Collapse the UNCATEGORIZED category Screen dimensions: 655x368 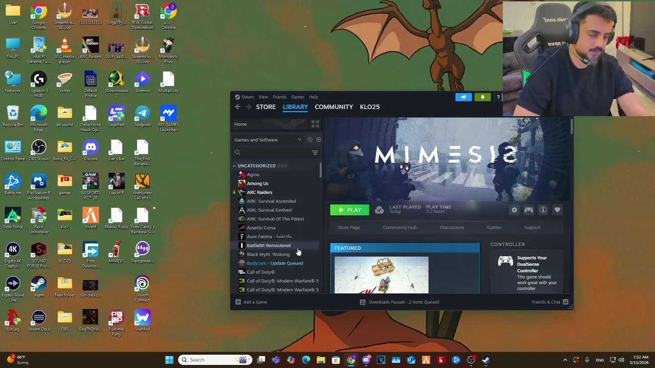pyautogui.click(x=234, y=166)
